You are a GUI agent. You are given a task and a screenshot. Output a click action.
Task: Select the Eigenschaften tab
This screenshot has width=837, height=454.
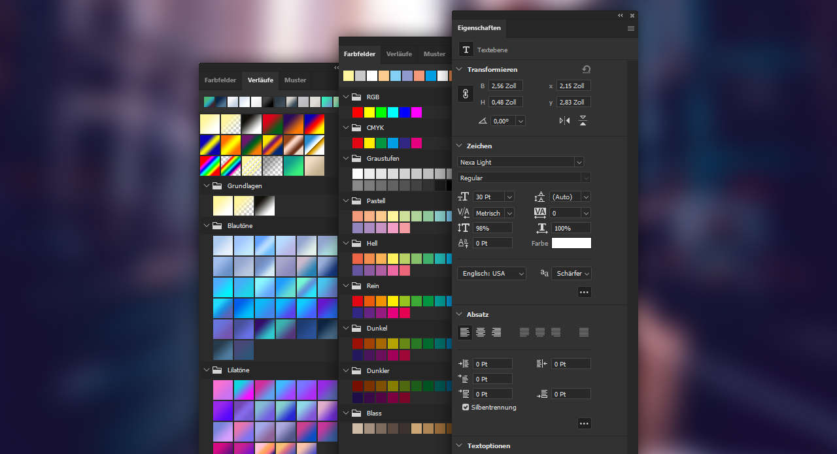pyautogui.click(x=479, y=28)
